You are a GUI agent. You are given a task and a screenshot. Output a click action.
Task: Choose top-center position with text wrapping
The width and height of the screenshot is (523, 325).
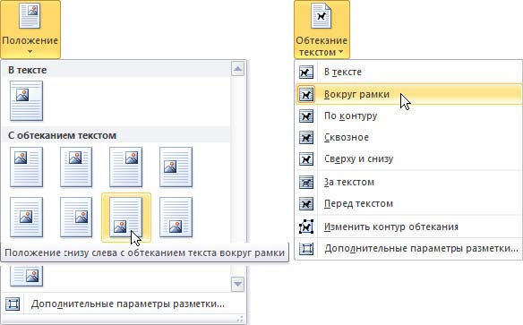(x=76, y=167)
